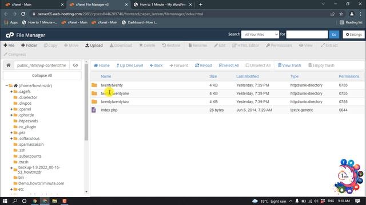Click the View toolbar button

point(306,46)
